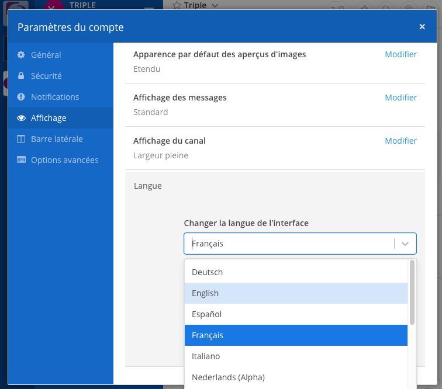Click the star icon beside Triple channel
Viewport: 442px width, 389px height.
coord(177,5)
